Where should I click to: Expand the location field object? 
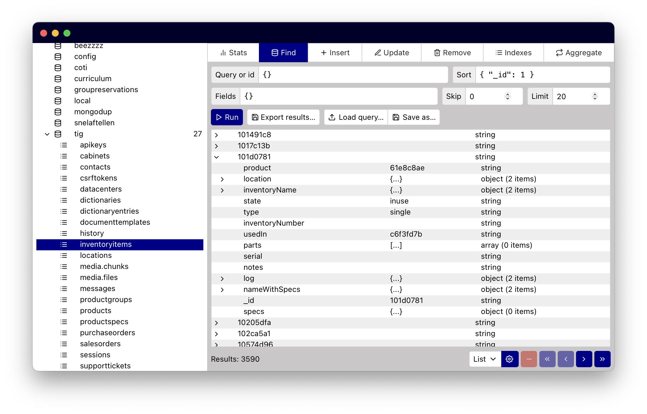tap(222, 179)
